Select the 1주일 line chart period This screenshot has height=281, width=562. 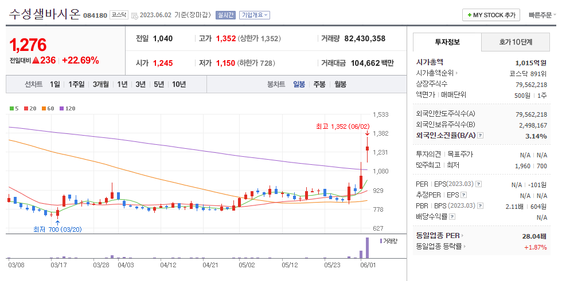click(76, 84)
